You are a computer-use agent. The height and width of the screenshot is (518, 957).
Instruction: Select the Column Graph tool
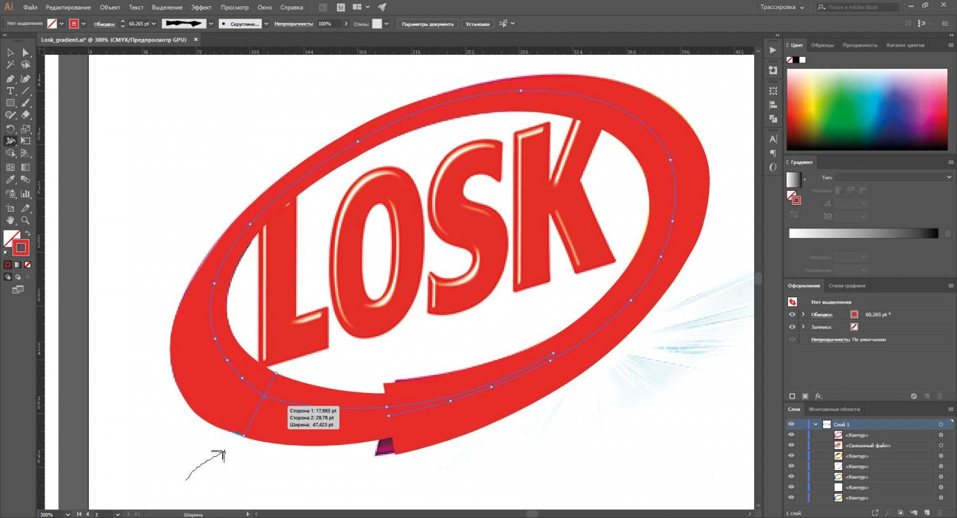26,193
